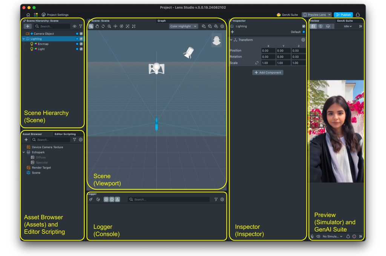
Task: Open the Color Highlight dropdown
Action: 184,26
